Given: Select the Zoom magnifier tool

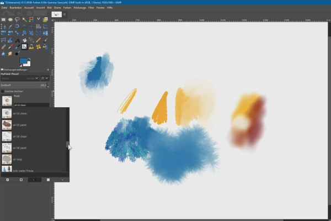Looking at the screenshot, I should (17, 26).
